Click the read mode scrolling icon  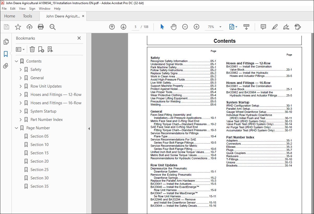coord(246,27)
